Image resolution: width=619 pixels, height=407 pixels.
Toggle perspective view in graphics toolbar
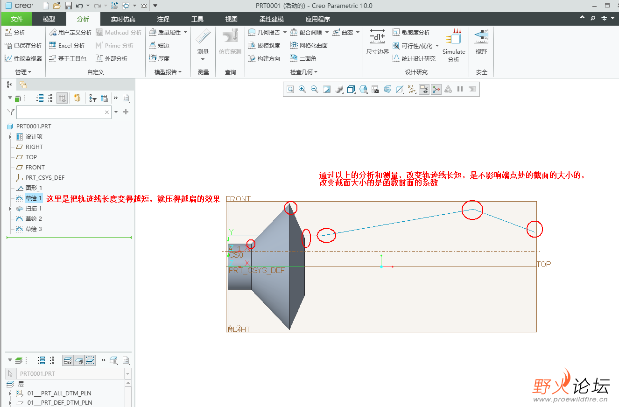tap(387, 89)
